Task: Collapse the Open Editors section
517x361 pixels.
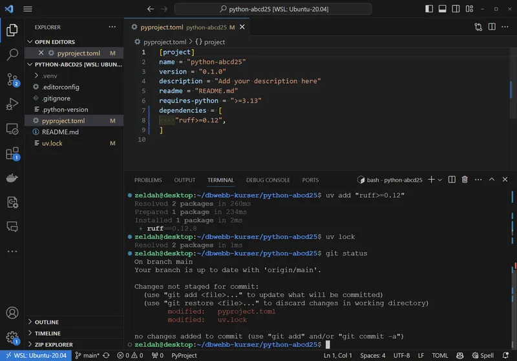Action: coord(30,42)
